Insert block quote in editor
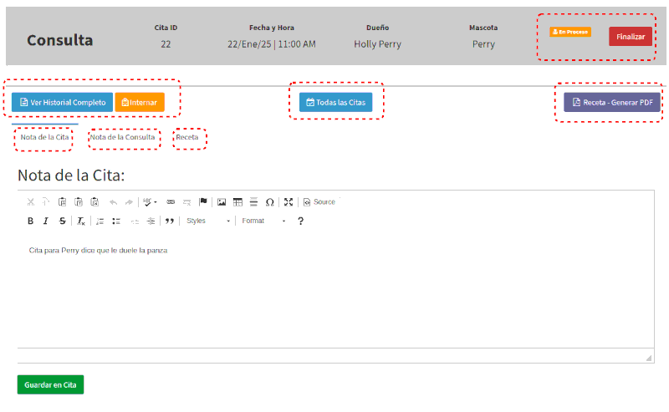This screenshot has height=412, width=669. (170, 221)
